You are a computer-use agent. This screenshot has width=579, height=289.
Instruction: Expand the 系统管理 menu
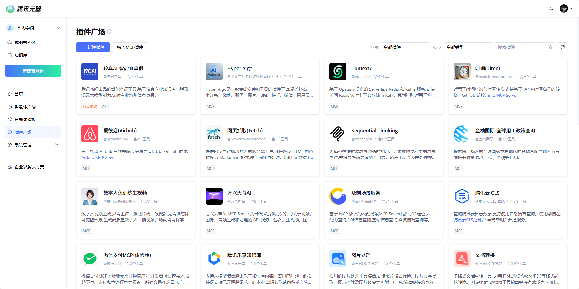(33, 145)
